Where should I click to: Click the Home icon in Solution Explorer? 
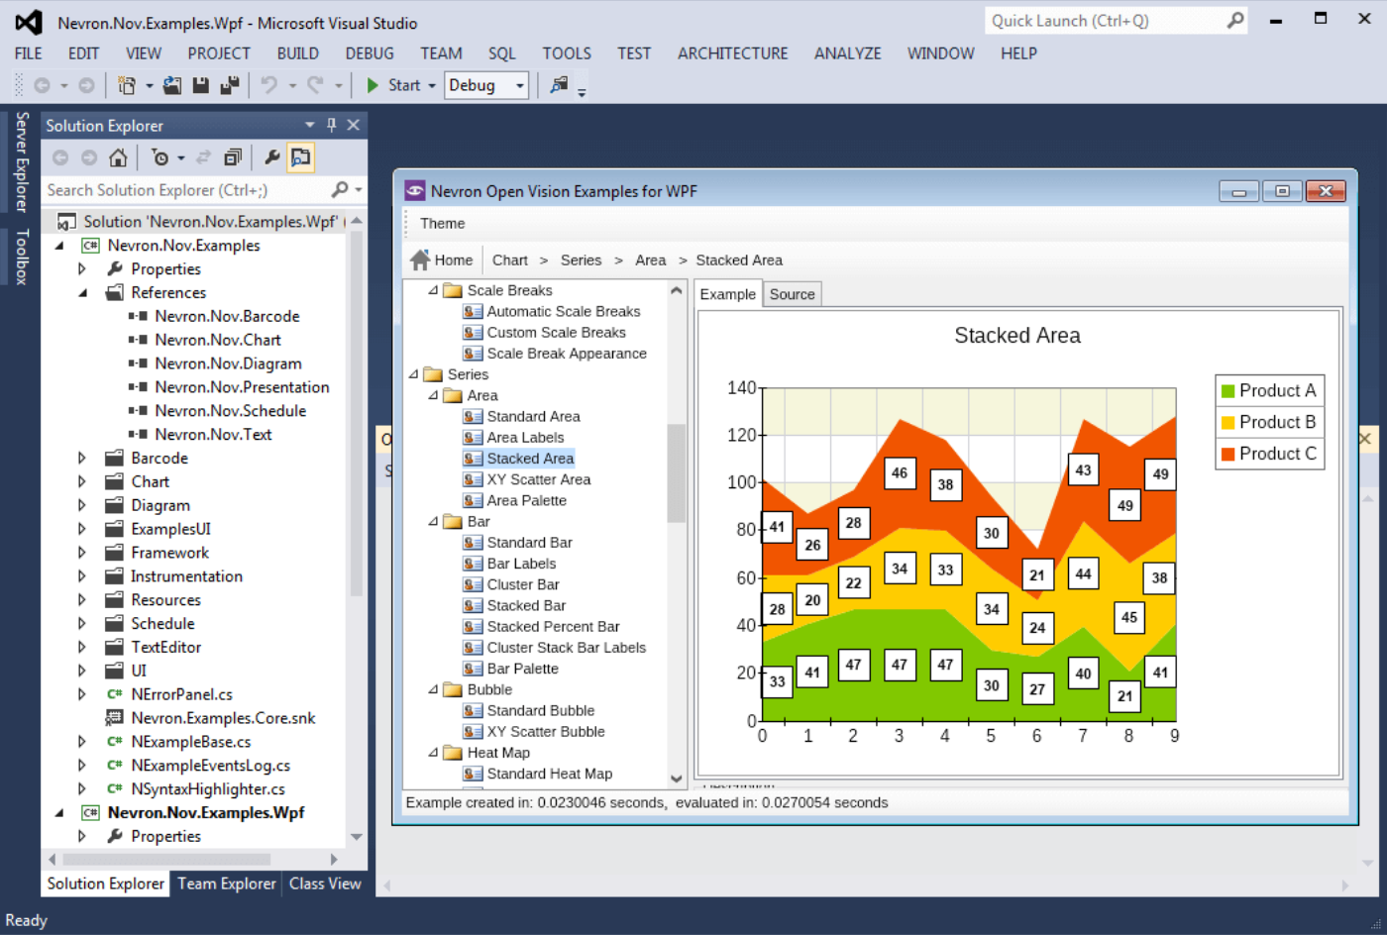point(118,157)
